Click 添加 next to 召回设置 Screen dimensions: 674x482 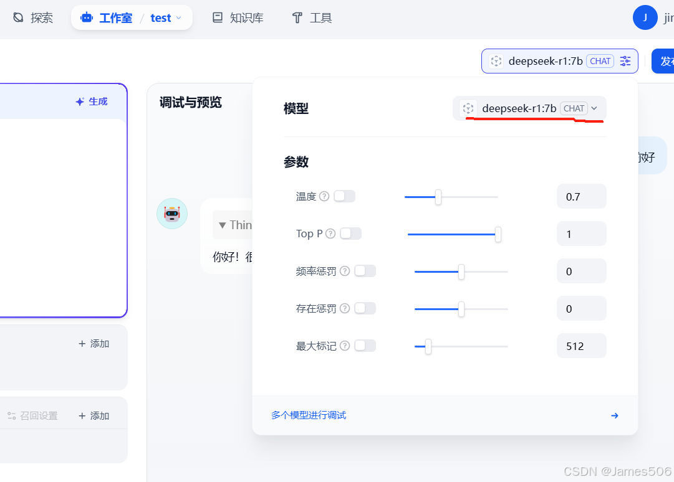[94, 416]
